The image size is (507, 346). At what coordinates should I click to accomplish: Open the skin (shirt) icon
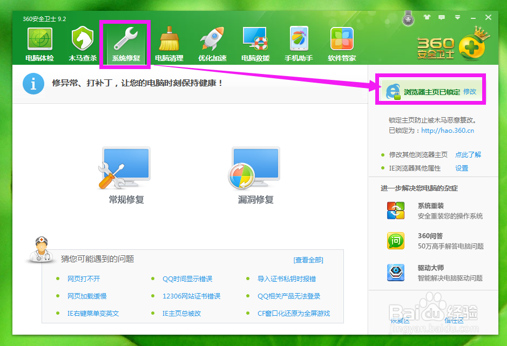click(427, 17)
